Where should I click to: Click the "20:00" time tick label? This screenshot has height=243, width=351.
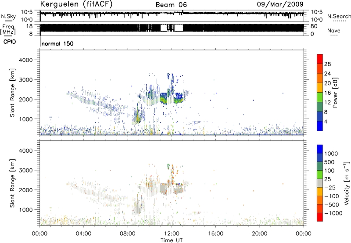[x=260, y=234]
